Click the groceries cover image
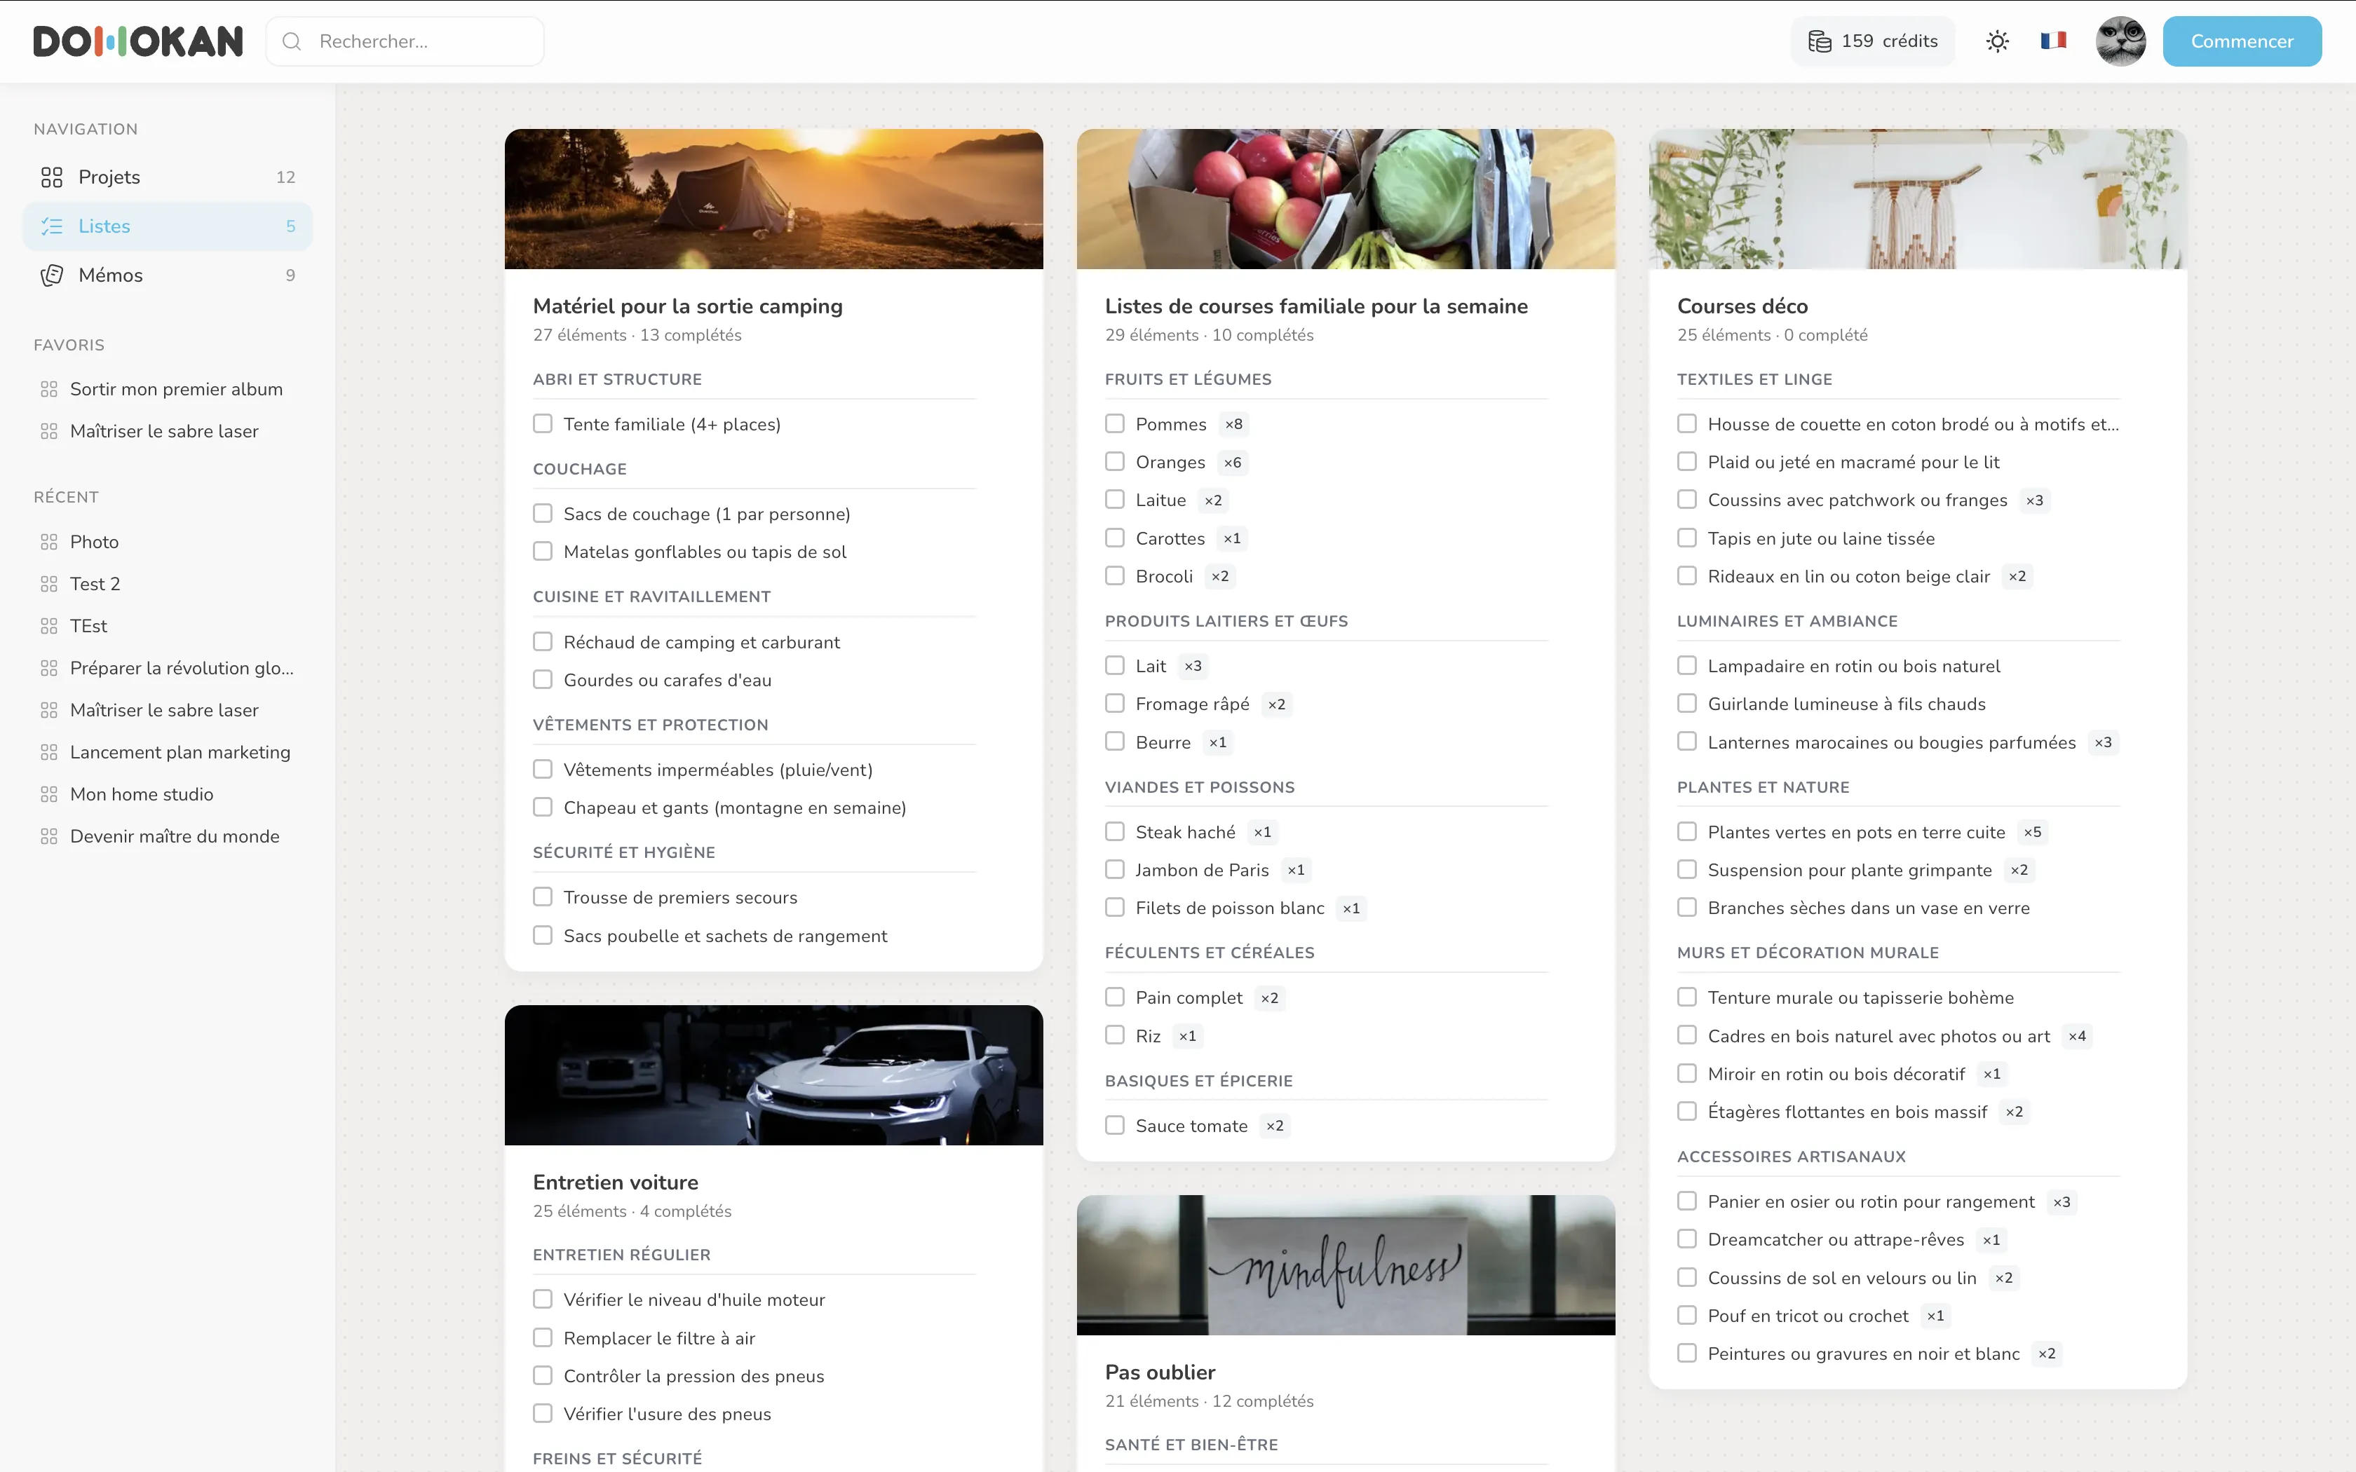 (1346, 198)
